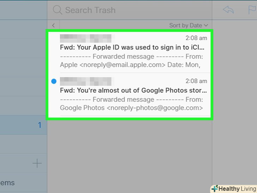Click the magnifying glass search icon

(x=57, y=10)
